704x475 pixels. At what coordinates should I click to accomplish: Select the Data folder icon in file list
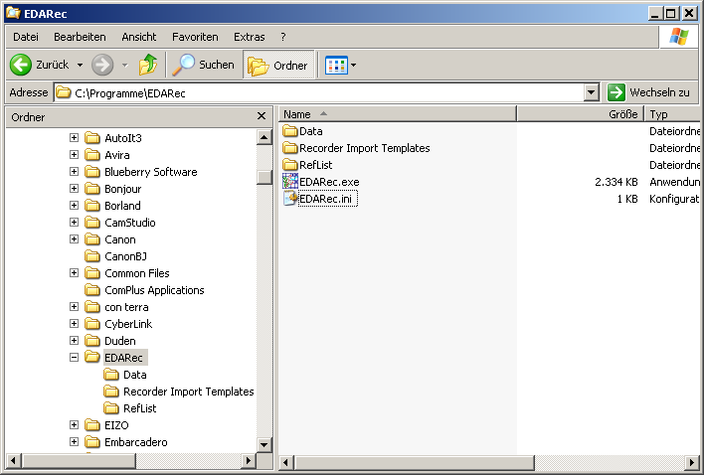(290, 131)
